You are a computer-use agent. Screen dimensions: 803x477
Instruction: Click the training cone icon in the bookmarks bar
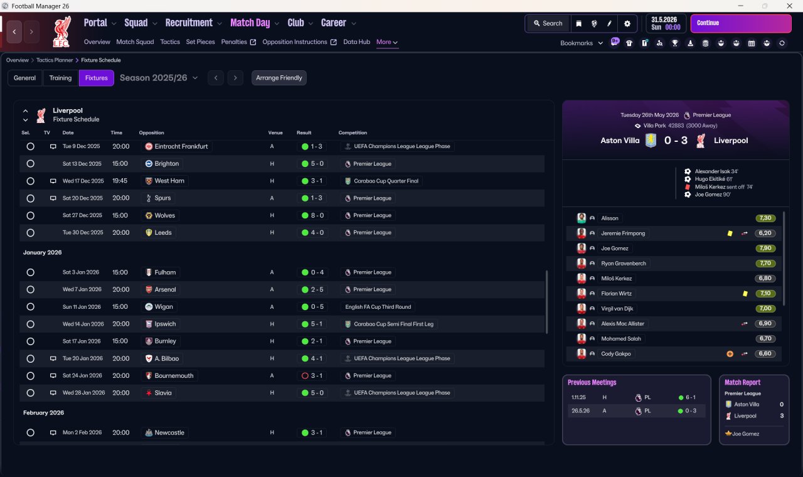point(690,43)
